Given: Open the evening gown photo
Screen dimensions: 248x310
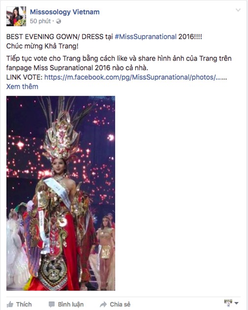Looking at the screenshot, I should coord(61,193).
